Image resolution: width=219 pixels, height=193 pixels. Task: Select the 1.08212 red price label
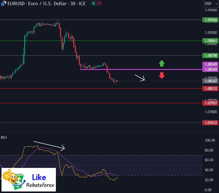pos(210,89)
